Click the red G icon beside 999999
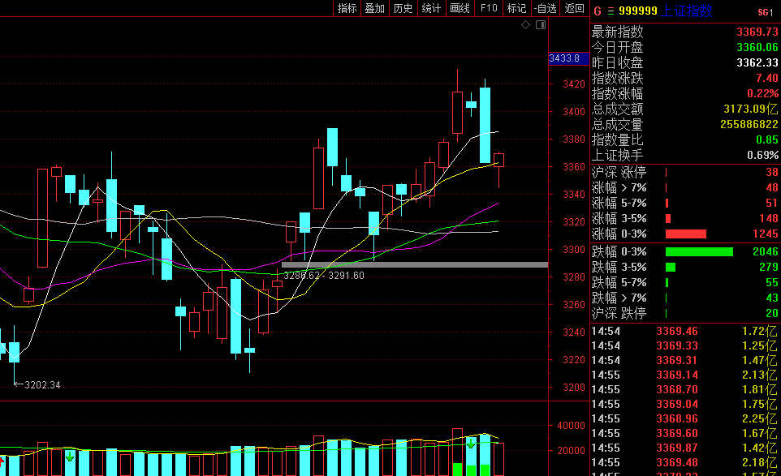 click(x=598, y=11)
